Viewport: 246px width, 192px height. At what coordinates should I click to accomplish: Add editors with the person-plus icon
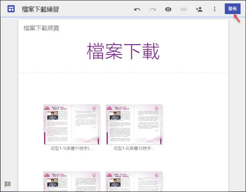199,10
